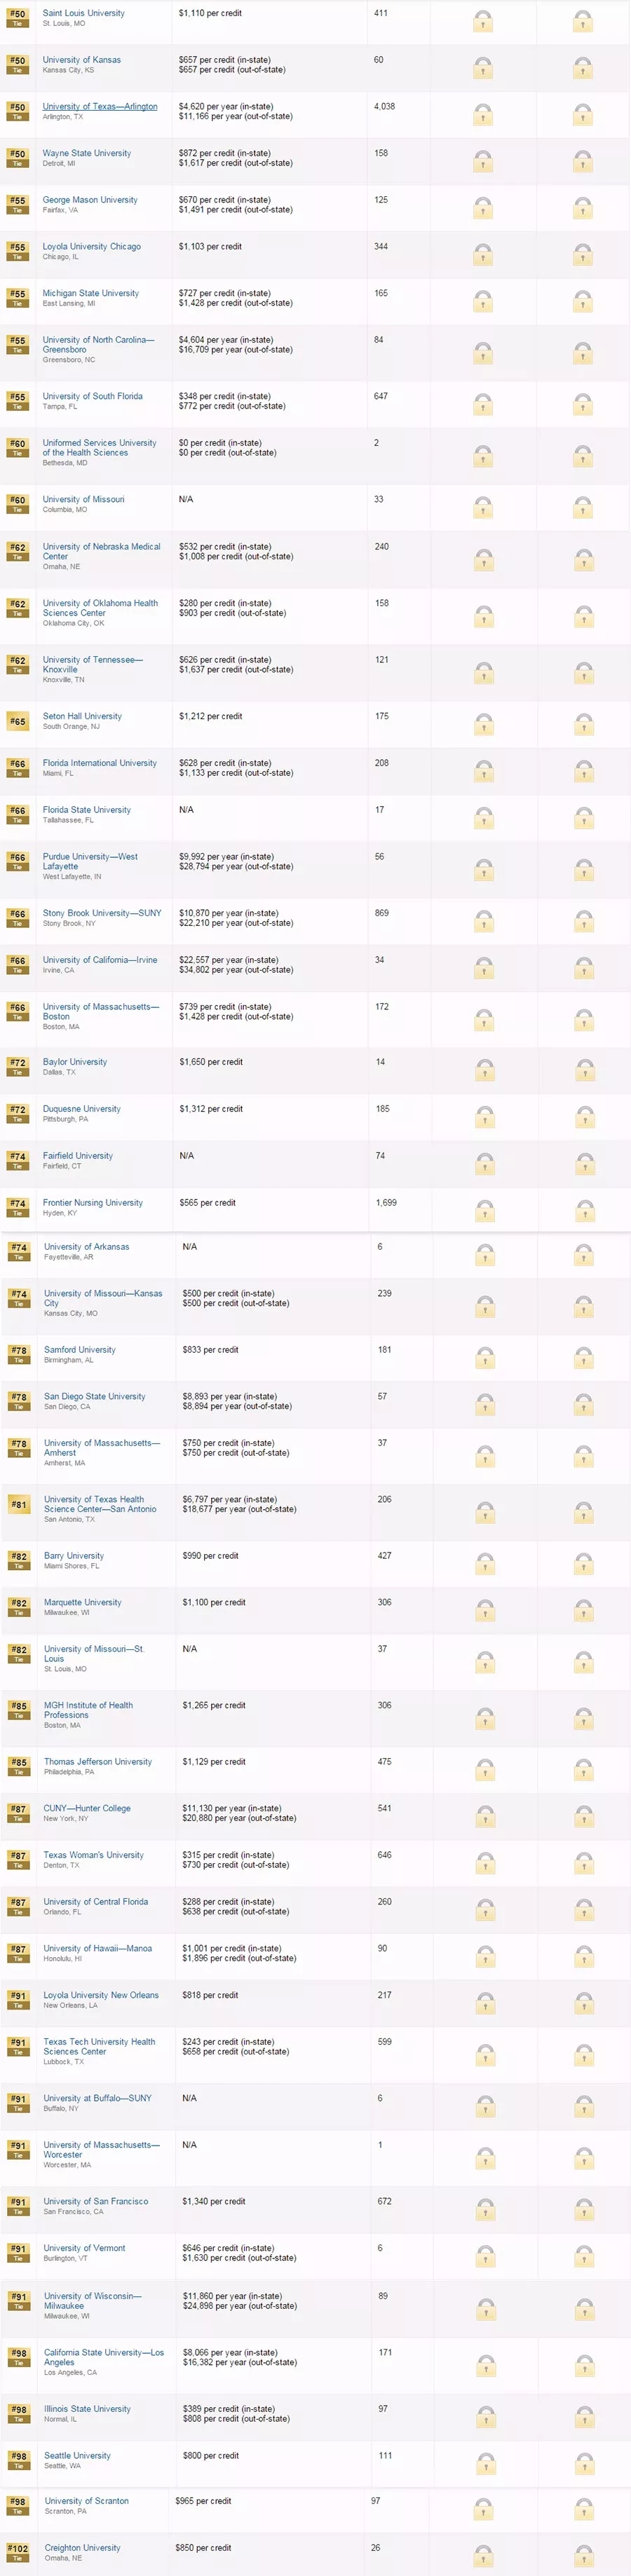Click the left lock icon for Florida State University
This screenshot has height=2576, width=631.
click(x=484, y=818)
